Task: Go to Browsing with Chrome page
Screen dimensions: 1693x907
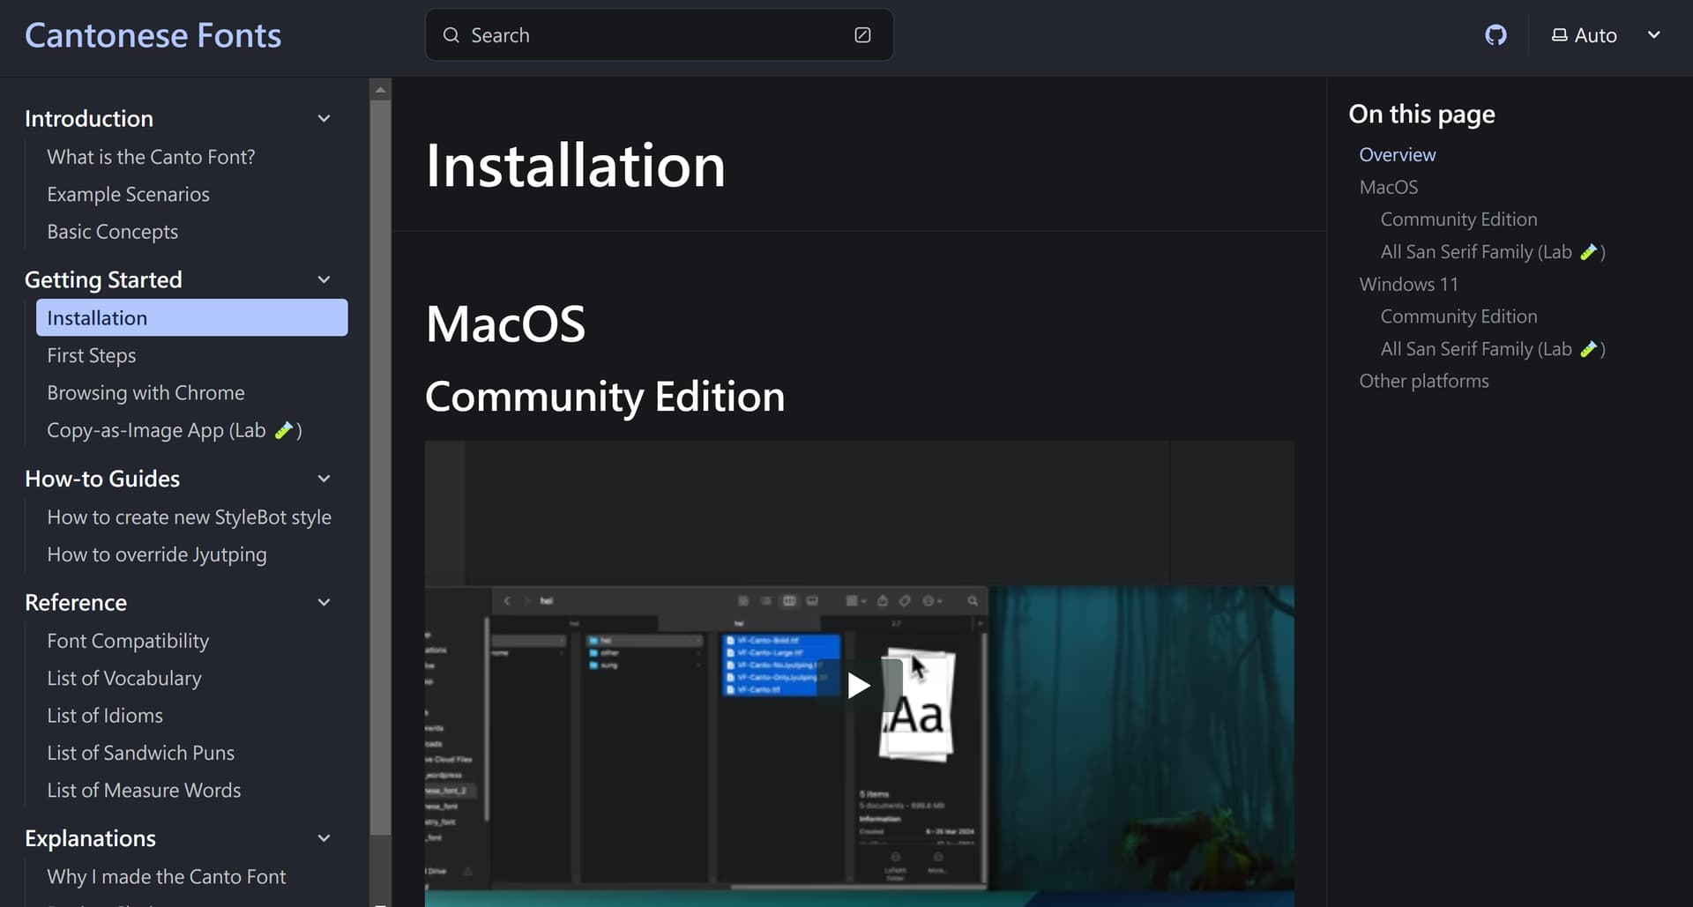Action: click(x=145, y=393)
